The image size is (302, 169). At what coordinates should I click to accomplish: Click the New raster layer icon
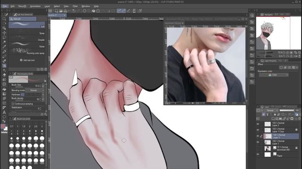pyautogui.click(x=273, y=119)
